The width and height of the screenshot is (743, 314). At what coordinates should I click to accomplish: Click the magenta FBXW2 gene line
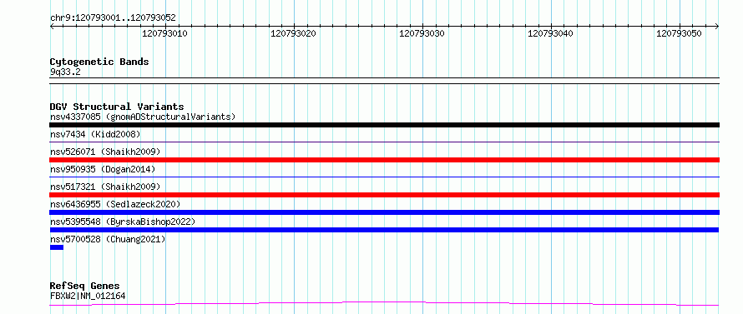[x=384, y=303]
